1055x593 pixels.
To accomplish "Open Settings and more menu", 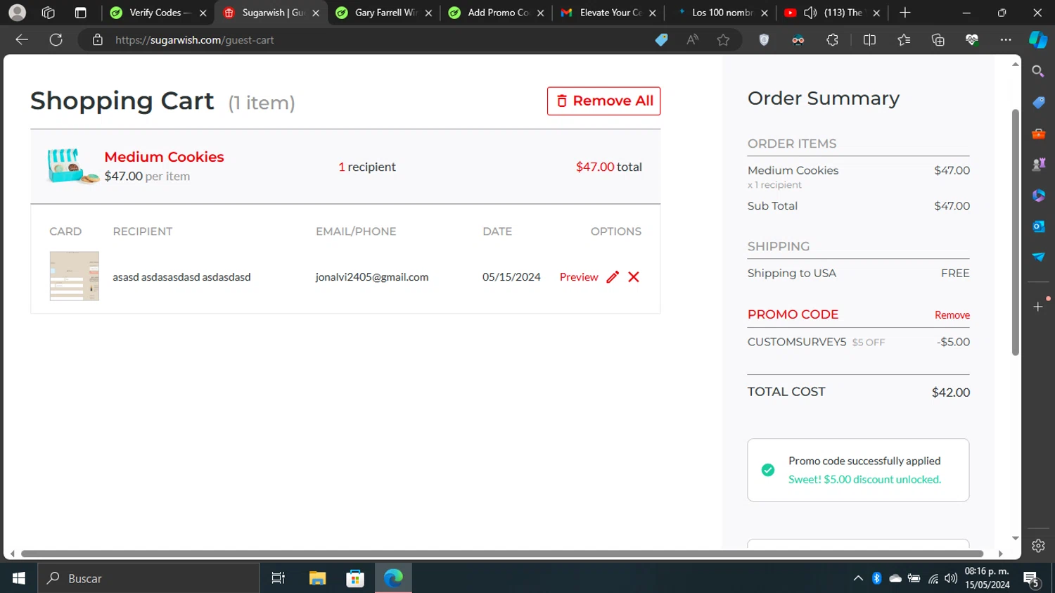I will click(x=1006, y=40).
